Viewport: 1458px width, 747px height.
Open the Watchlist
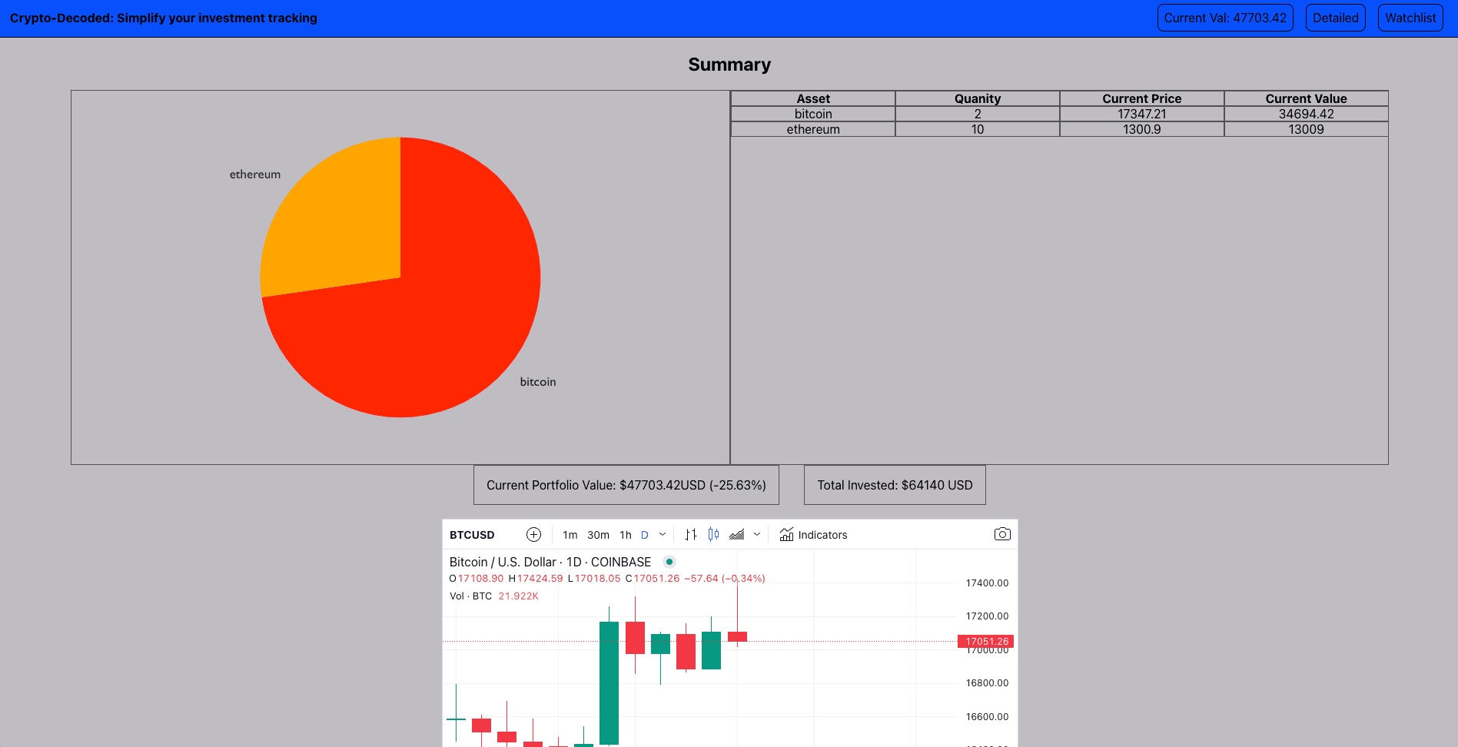pyautogui.click(x=1410, y=17)
